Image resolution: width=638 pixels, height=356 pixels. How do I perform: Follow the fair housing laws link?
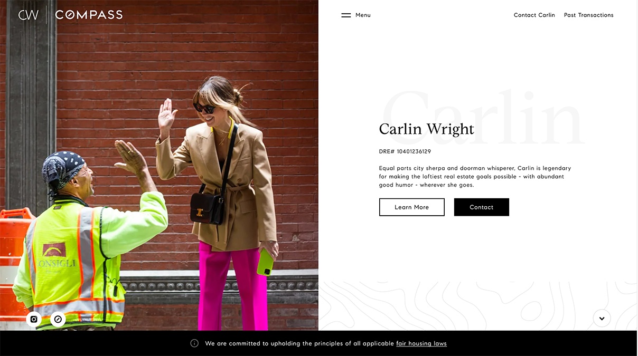(421, 343)
